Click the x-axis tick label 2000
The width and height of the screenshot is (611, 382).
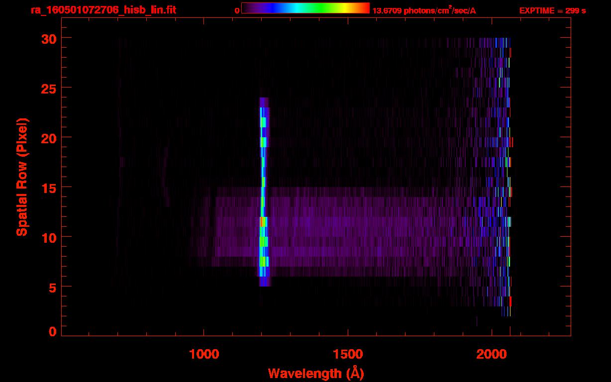[492, 354]
